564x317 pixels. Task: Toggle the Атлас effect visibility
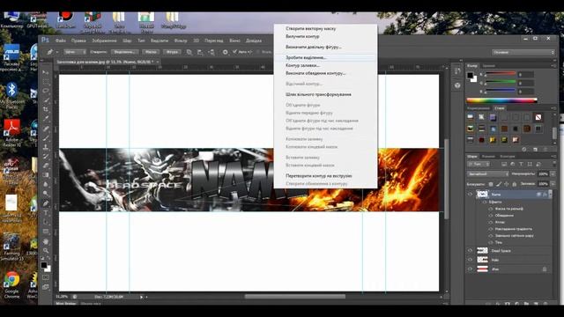(x=491, y=222)
